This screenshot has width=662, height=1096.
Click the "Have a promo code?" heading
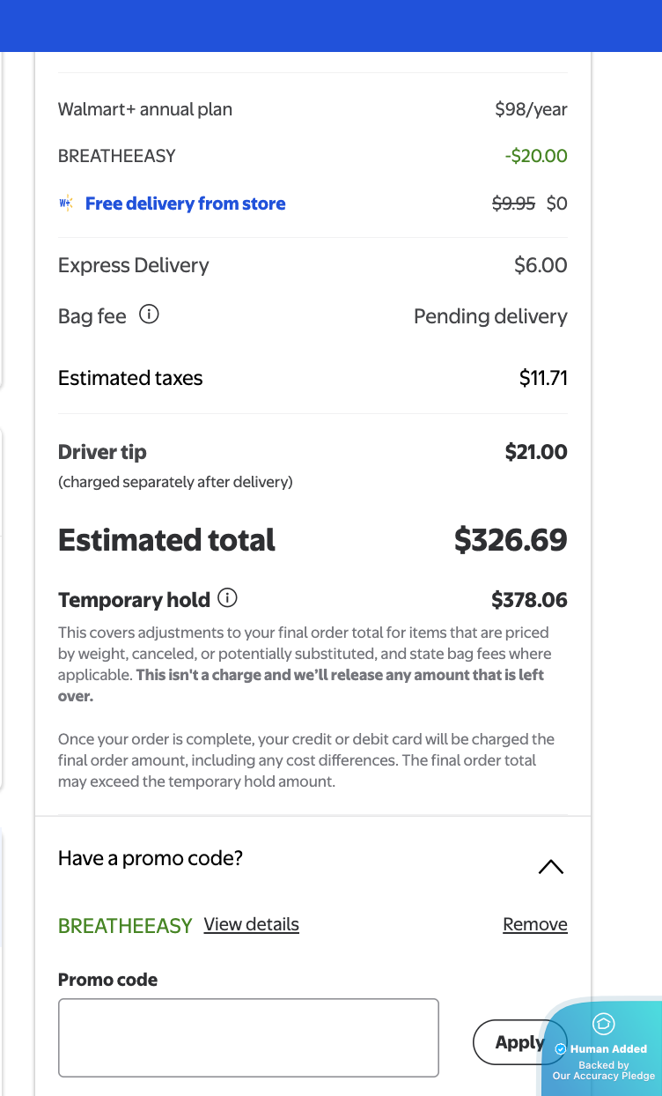[x=151, y=858]
